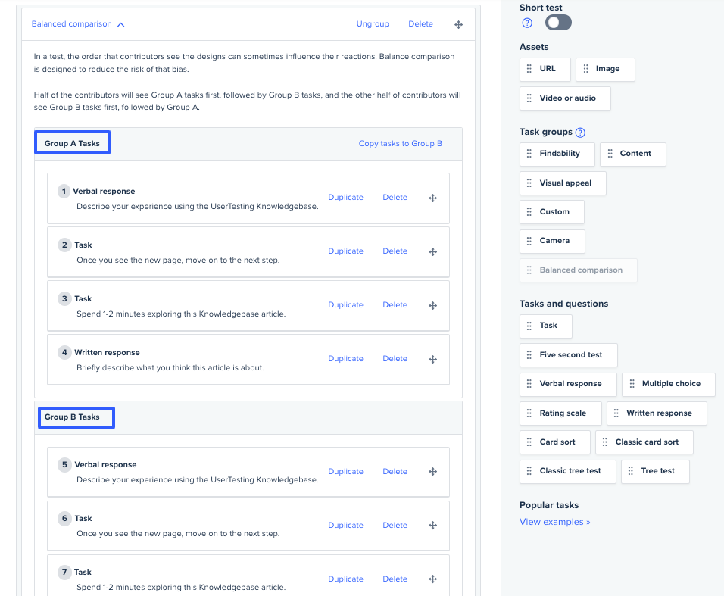724x596 pixels.
Task: Click the Task groups help icon
Action: [580, 133]
